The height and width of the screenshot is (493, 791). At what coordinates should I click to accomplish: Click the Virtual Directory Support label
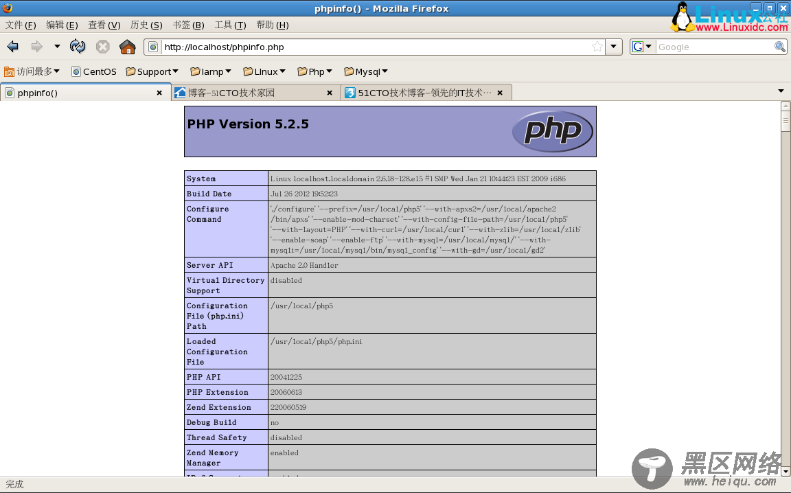(x=225, y=286)
